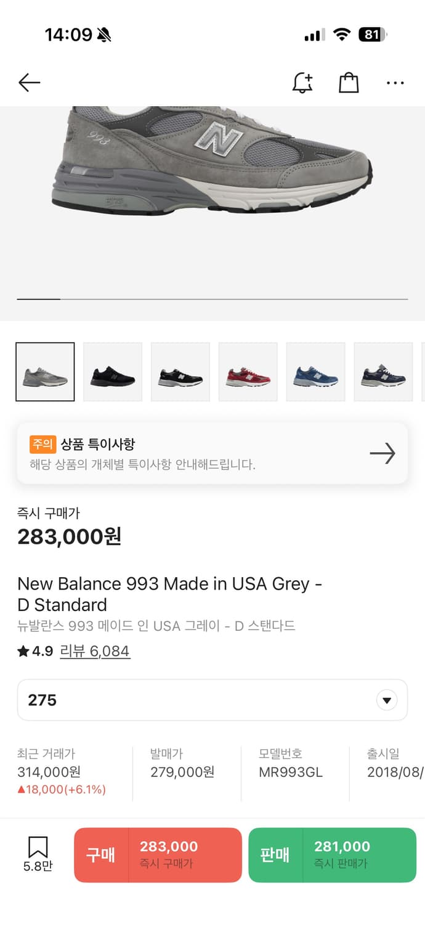
Task: Open the shopping bag icon
Action: click(x=349, y=83)
